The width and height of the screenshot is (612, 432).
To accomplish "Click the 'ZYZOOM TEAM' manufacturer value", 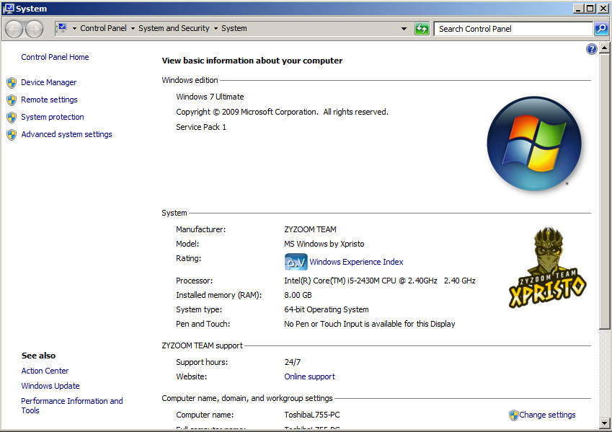I will [x=310, y=229].
